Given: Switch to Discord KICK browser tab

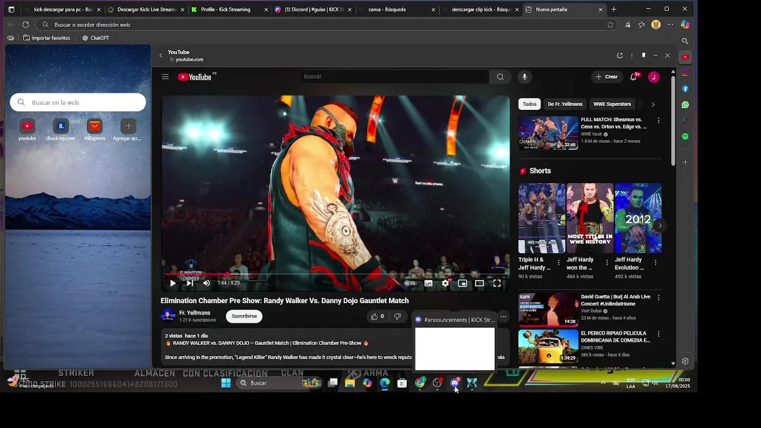Looking at the screenshot, I should tap(312, 10).
